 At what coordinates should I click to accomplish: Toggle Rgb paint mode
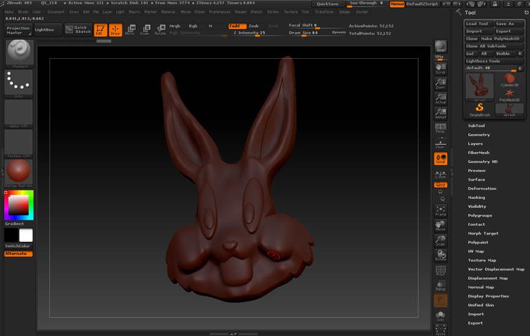(x=193, y=26)
